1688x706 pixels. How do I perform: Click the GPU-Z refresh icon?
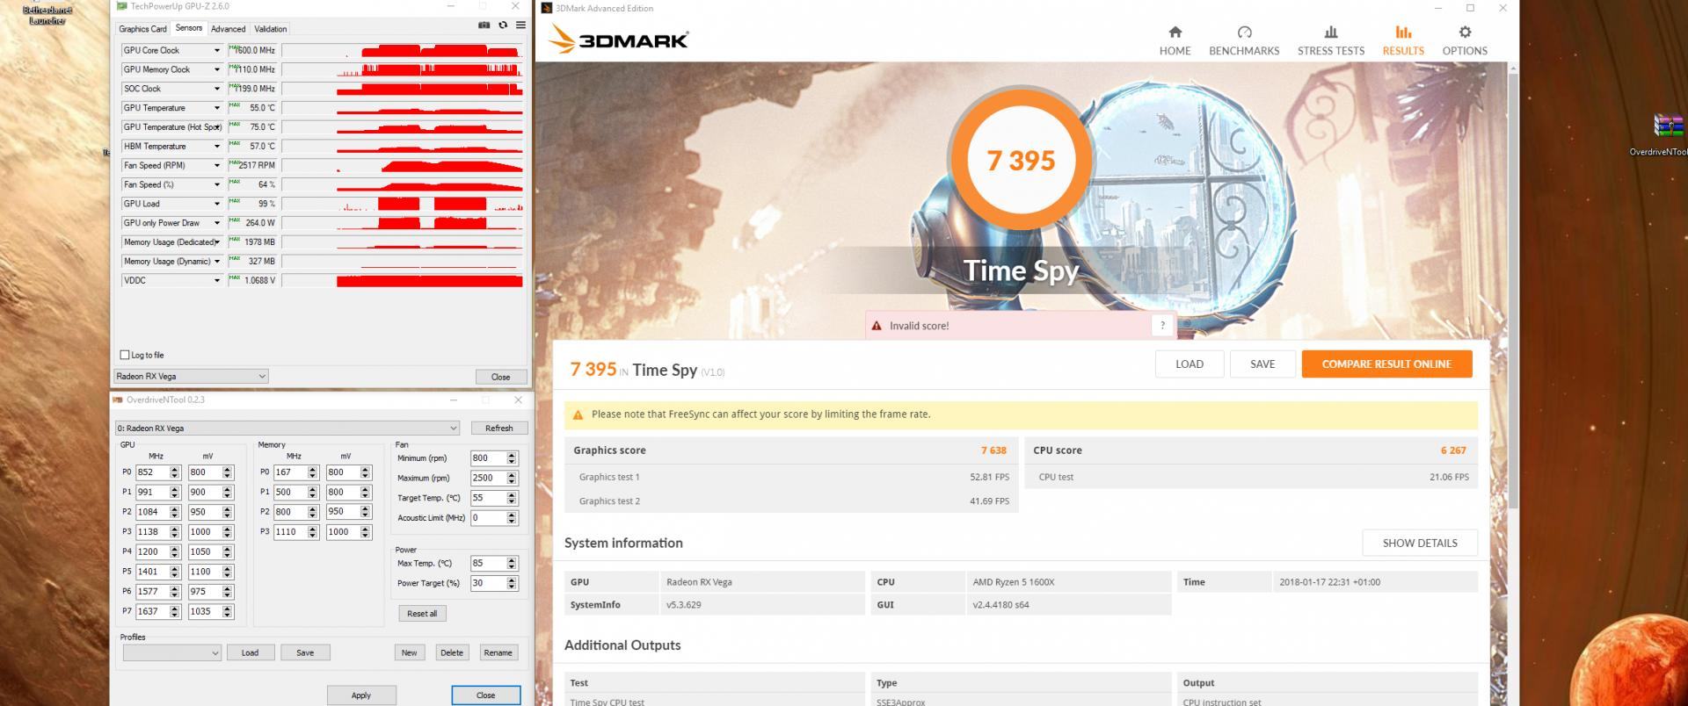[x=503, y=25]
